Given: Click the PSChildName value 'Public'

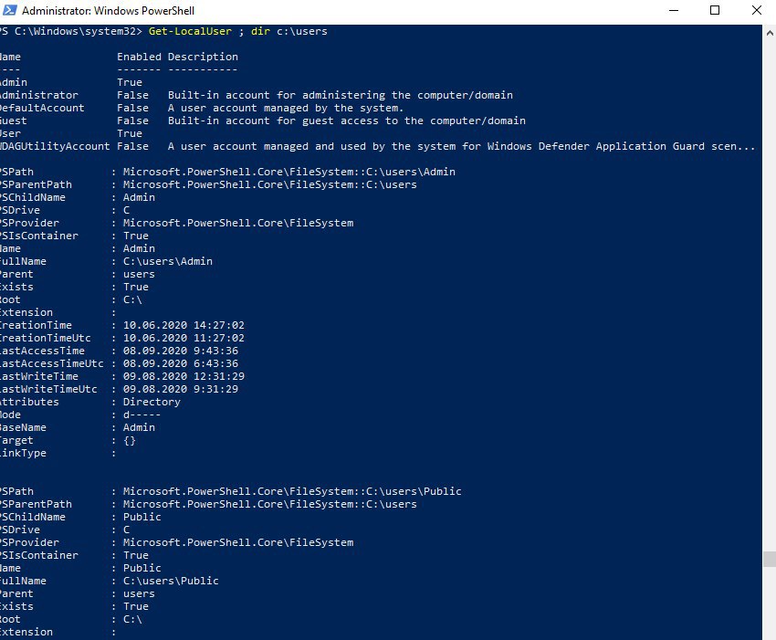Looking at the screenshot, I should point(142,517).
